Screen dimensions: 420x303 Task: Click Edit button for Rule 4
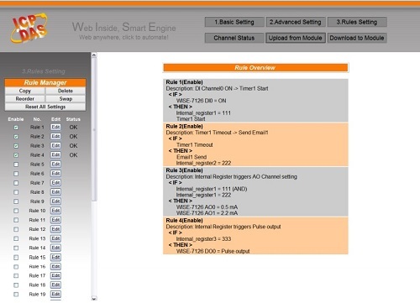[55, 154]
